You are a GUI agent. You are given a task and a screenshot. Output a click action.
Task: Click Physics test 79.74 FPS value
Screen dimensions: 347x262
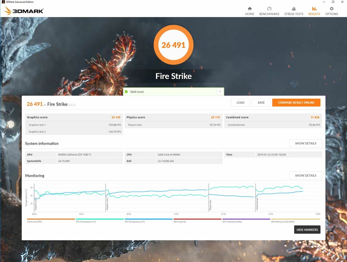click(x=215, y=125)
